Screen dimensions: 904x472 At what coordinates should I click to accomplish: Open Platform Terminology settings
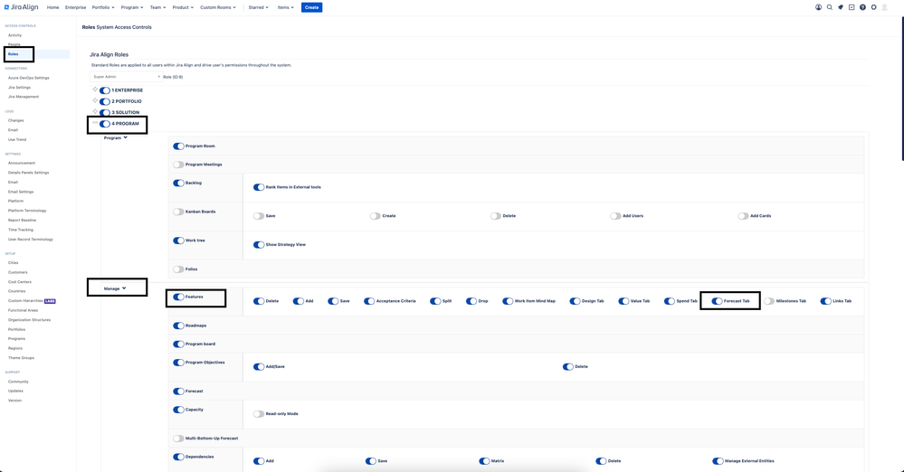(27, 211)
